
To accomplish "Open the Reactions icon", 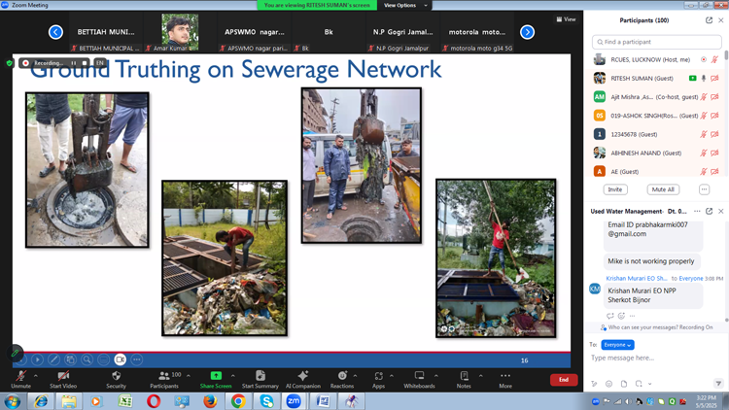I will point(342,376).
